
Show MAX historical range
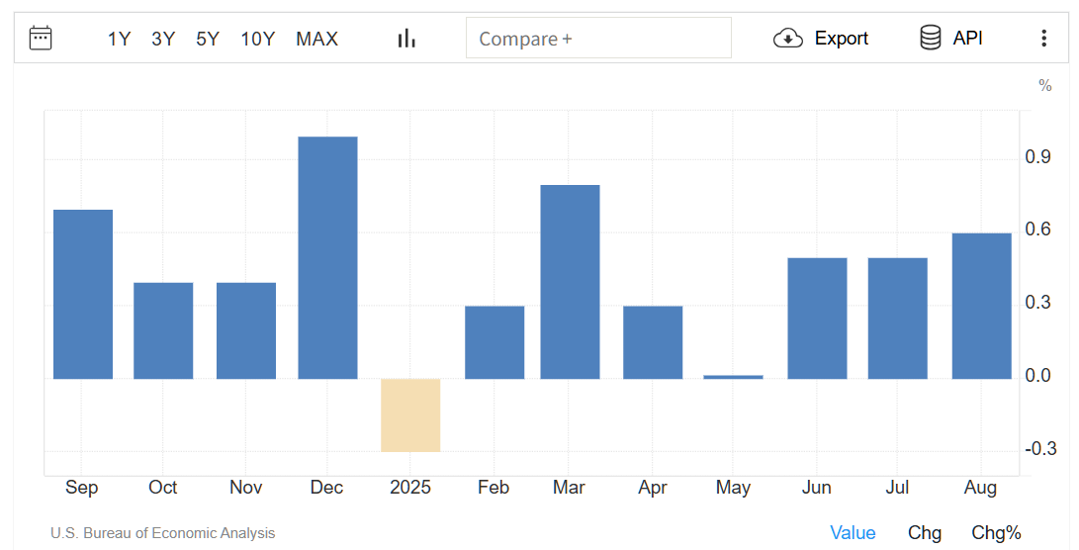click(316, 39)
